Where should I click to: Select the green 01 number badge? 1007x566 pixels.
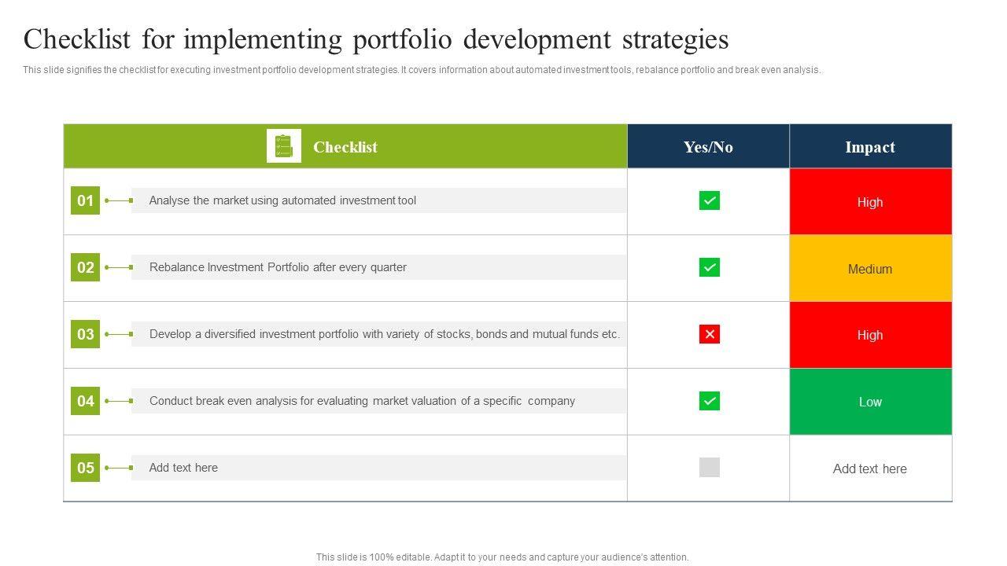pyautogui.click(x=85, y=200)
